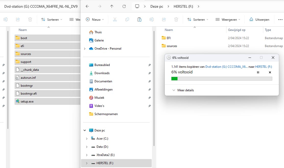
Task: Sort by Type column header
Action: click(268, 30)
